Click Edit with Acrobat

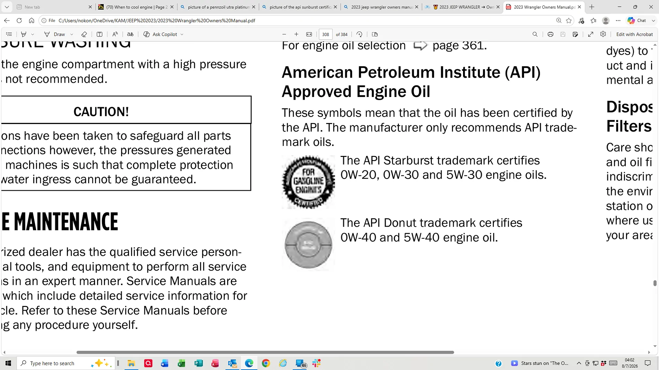pyautogui.click(x=634, y=34)
